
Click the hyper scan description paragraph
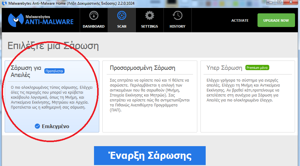point(243,90)
